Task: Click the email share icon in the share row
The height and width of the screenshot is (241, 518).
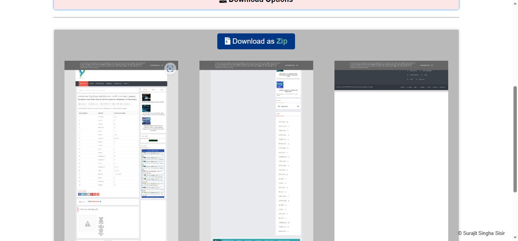Action: coord(89,194)
